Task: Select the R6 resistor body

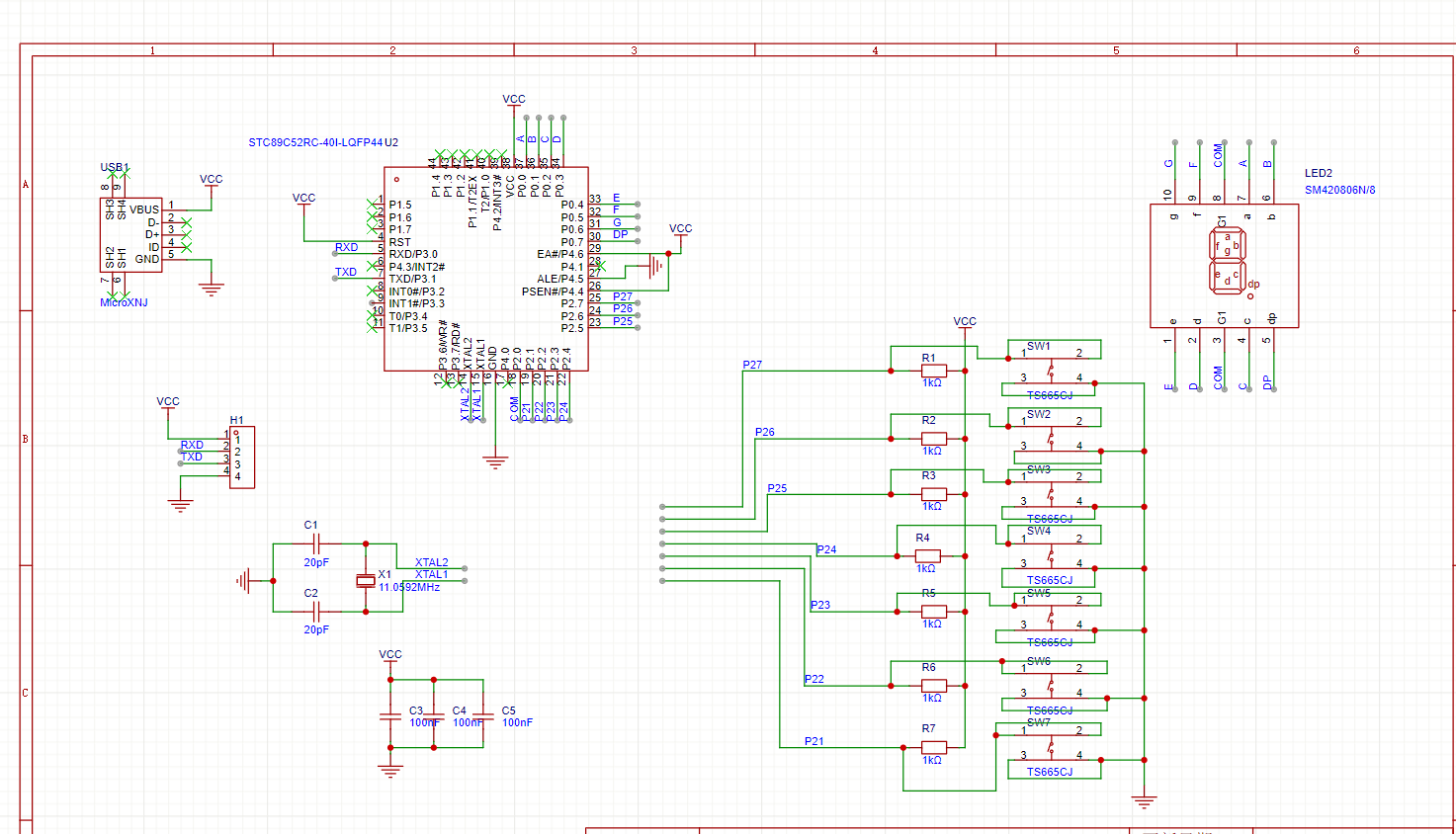Action: pyautogui.click(x=933, y=686)
